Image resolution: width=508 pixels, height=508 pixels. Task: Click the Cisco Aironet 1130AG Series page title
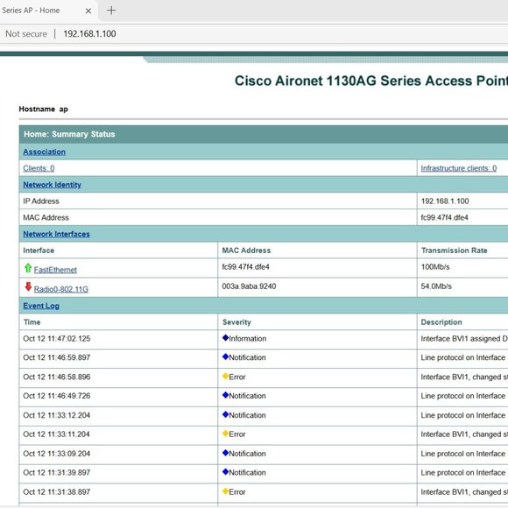coord(371,81)
